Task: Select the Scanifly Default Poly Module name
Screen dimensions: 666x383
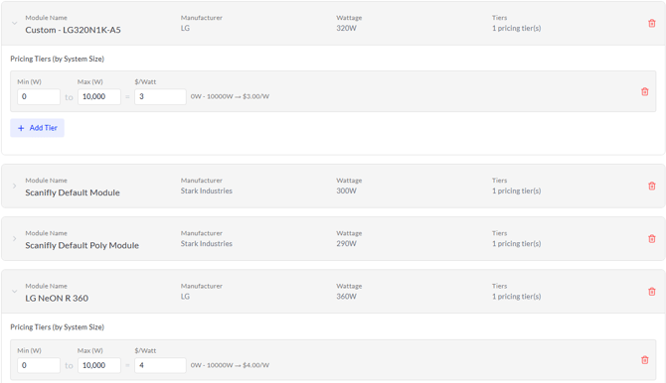Action: pos(82,246)
